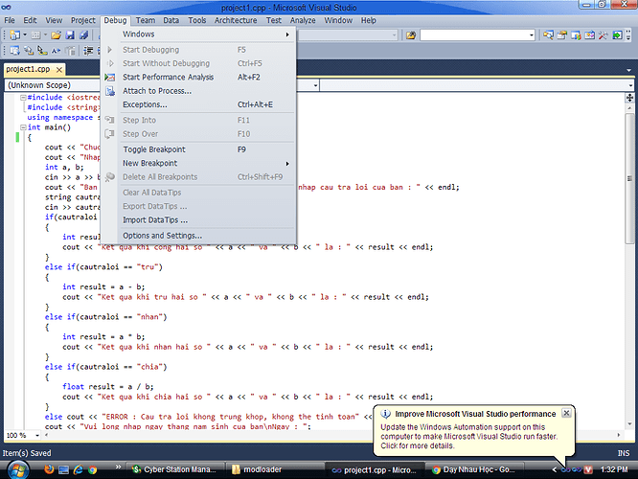Open the New Project dropdown arrow
This screenshot has height=479, width=638.
tap(24, 35)
